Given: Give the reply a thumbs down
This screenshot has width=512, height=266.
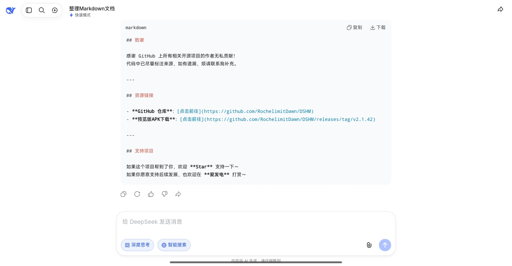Looking at the screenshot, I should click(165, 194).
